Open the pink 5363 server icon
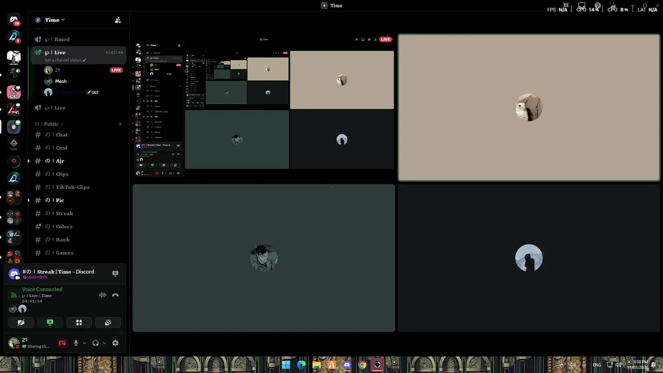This screenshot has width=663, height=373. click(14, 92)
